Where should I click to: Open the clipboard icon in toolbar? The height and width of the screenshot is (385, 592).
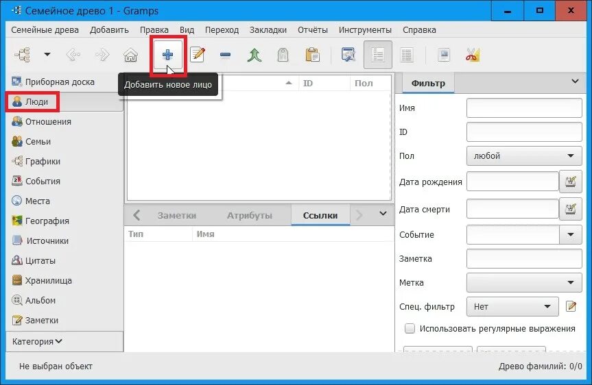click(x=312, y=55)
